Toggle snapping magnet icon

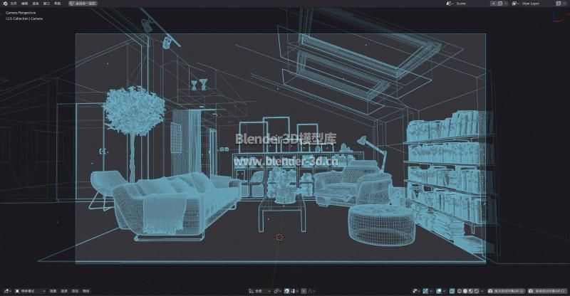pos(287,291)
